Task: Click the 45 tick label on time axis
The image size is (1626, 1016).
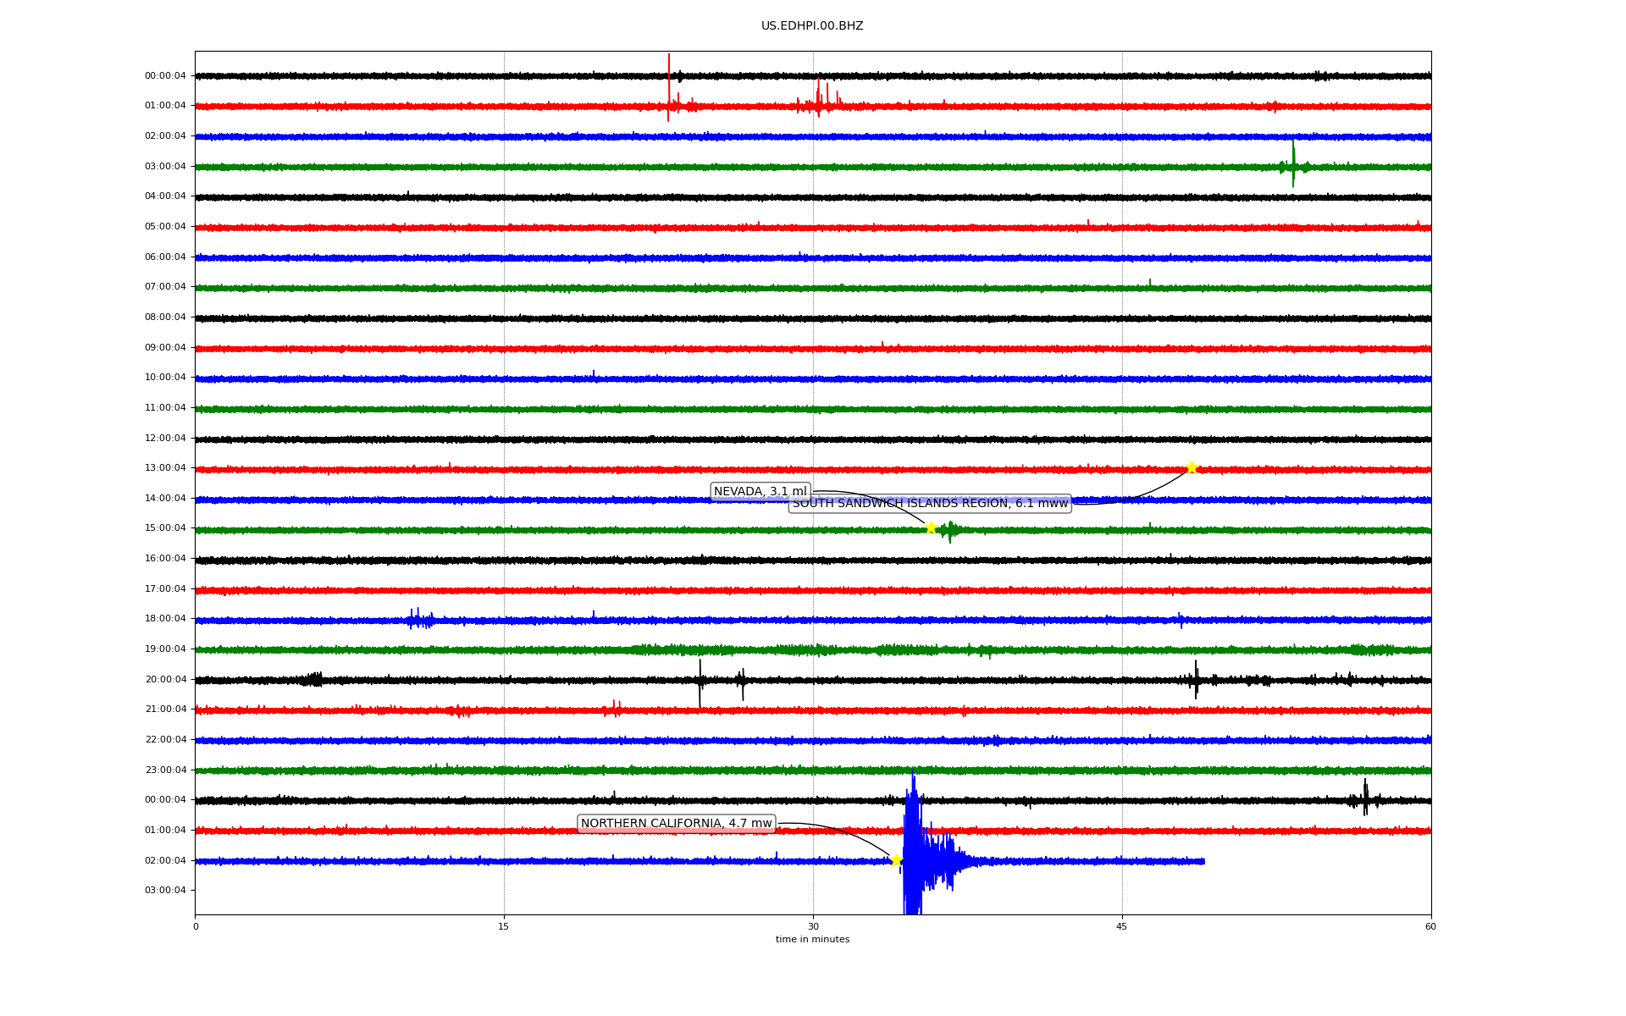Action: tap(1122, 926)
